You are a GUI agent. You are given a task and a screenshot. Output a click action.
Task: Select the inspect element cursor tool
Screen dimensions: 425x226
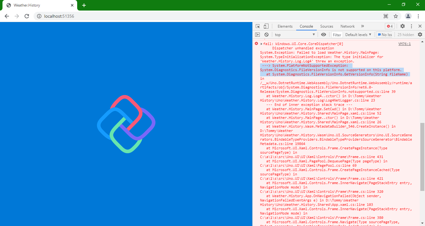point(257,26)
